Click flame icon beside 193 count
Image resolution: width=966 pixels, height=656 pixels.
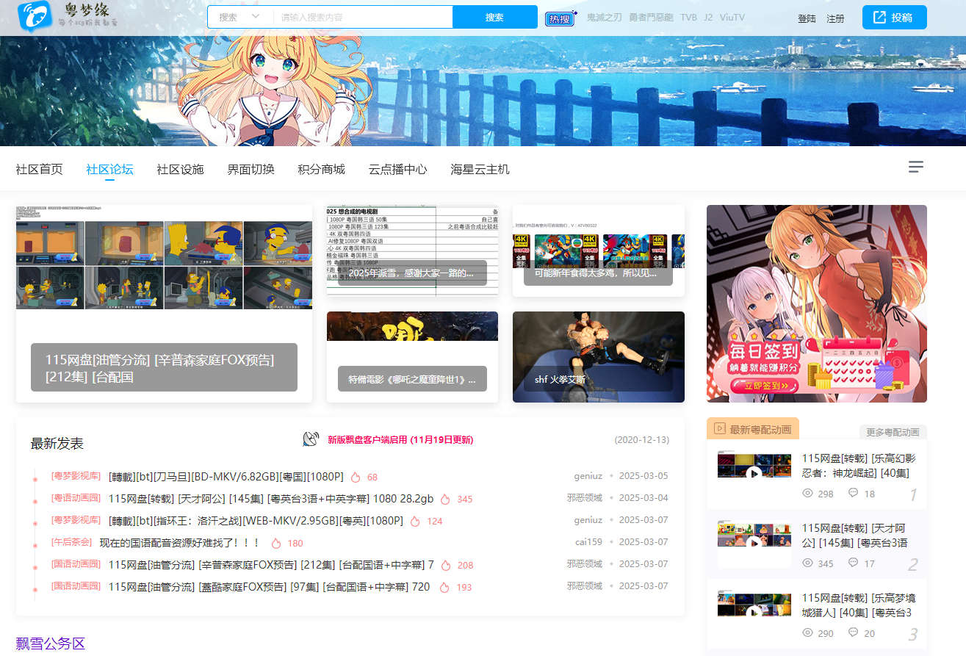tap(444, 587)
